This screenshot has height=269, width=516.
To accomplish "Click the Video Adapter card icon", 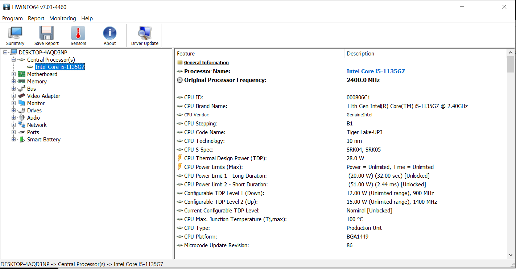I will coord(22,96).
